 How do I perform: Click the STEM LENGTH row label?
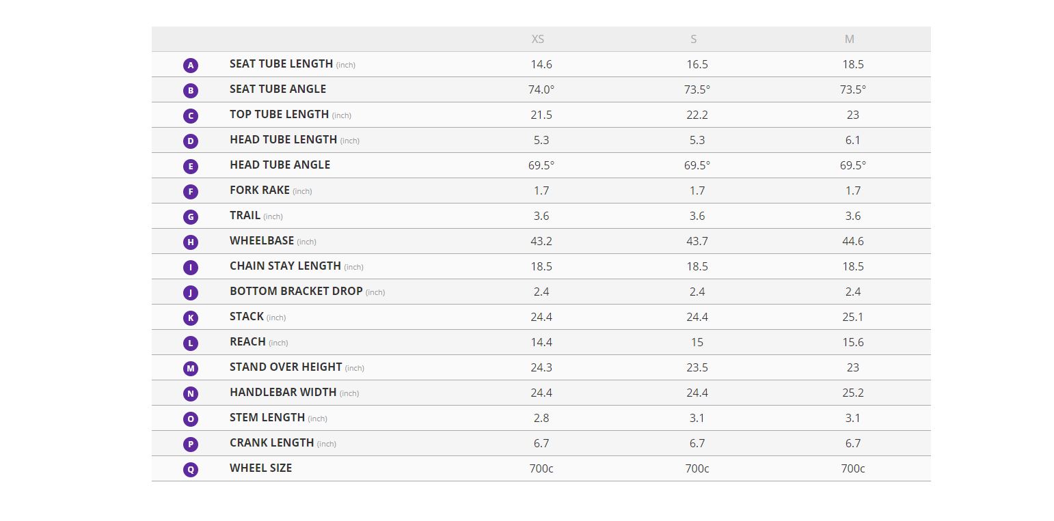pos(267,418)
